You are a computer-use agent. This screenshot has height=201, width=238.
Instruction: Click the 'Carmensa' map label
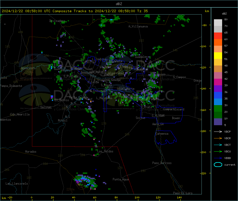click(162, 134)
